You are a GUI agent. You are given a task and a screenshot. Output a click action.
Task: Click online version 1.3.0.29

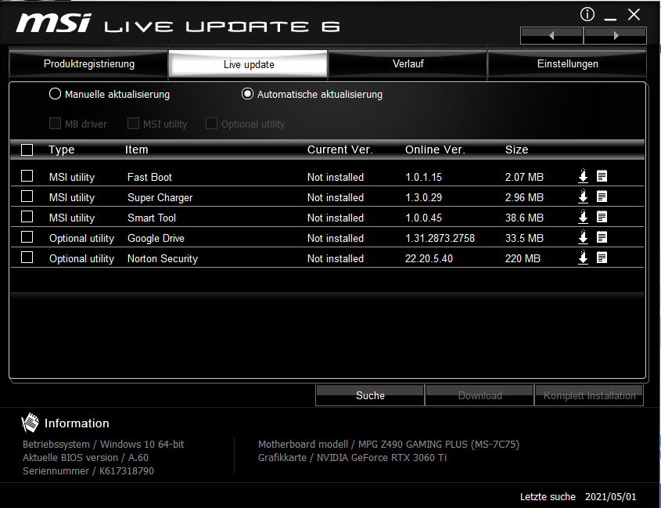[x=423, y=197]
